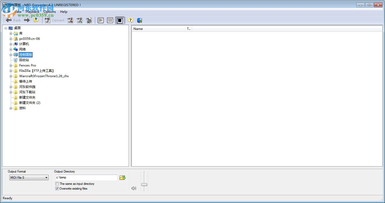The height and width of the screenshot is (203, 385).
Task: Enable 'The same as input directory' checkbox
Action: point(57,184)
